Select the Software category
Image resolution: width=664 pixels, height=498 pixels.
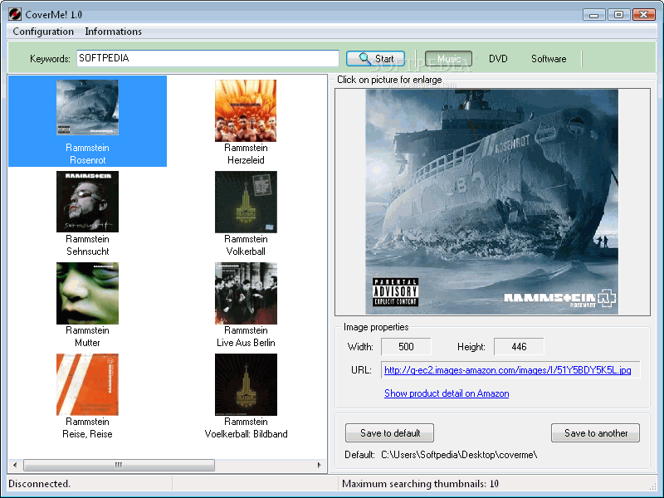[x=549, y=58]
